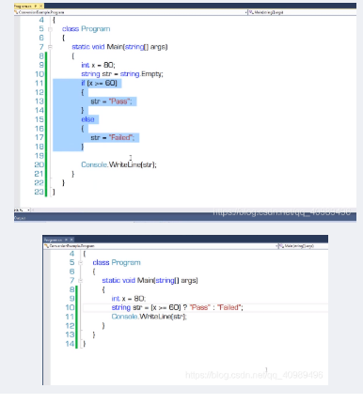Click 'string str = string.Empty;' line

tap(122, 74)
